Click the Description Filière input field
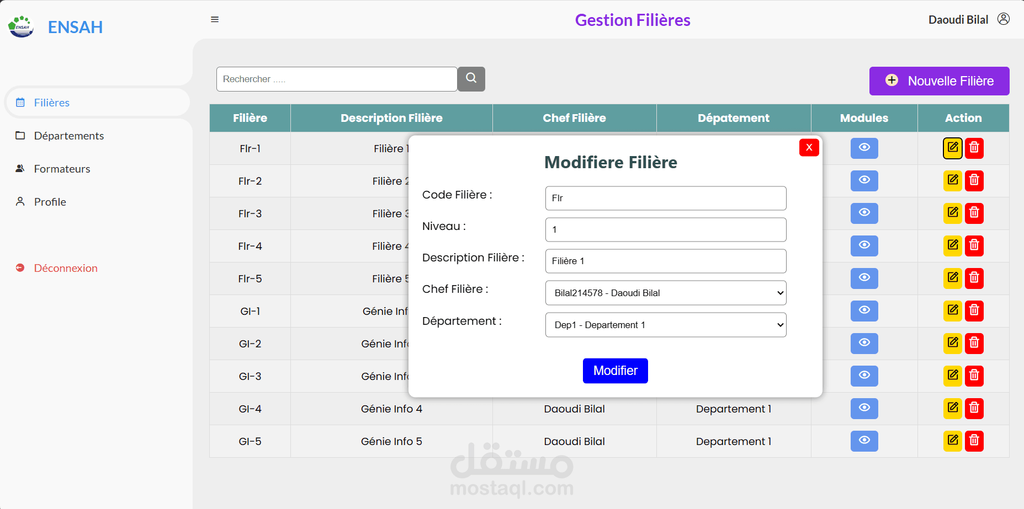The height and width of the screenshot is (509, 1024). 666,261
